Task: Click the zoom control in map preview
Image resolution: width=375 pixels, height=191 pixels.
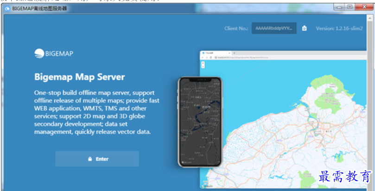Action: pyautogui.click(x=203, y=65)
